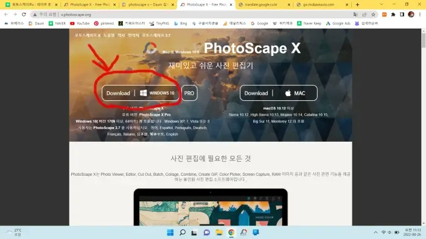Bookmark this page with the star icon
This screenshot has height=239, width=426.
(x=373, y=15)
